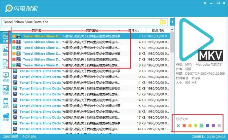Open the title bar dropdown menu triangle
This screenshot has width=228, height=140.
click(205, 3)
